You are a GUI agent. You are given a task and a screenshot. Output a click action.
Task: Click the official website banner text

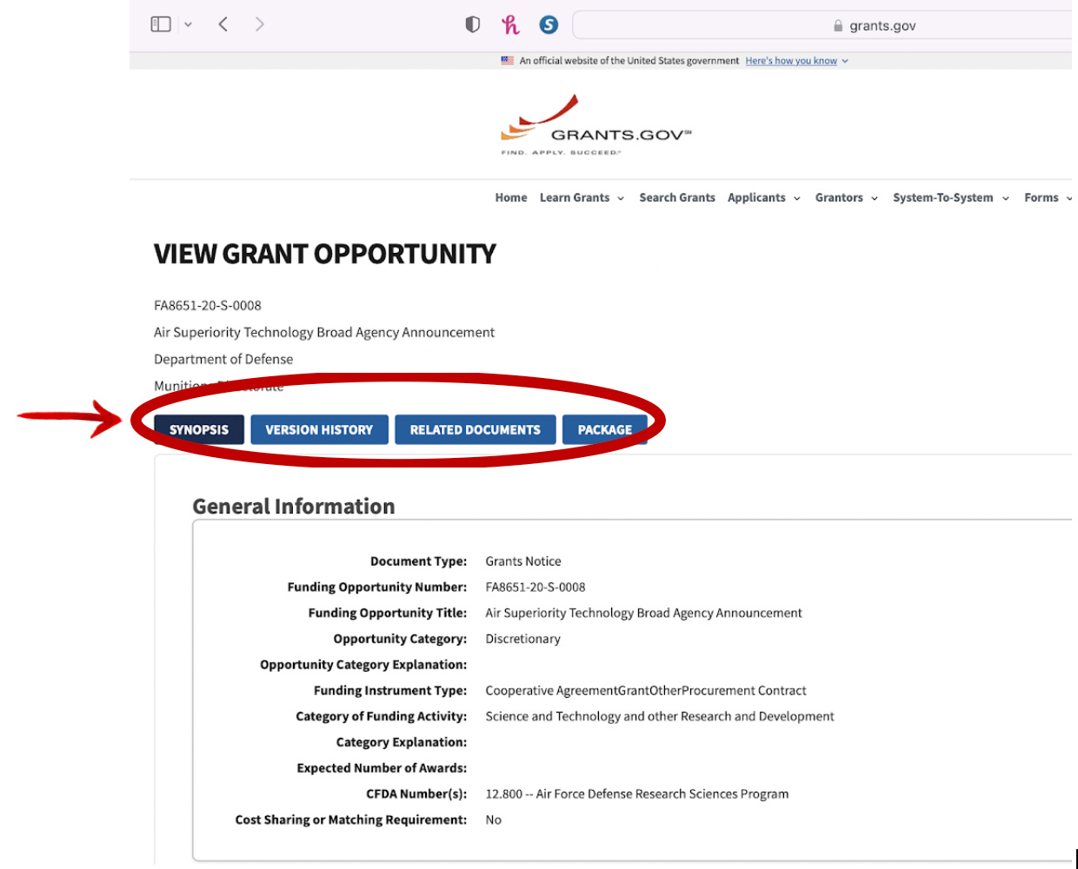(x=629, y=61)
